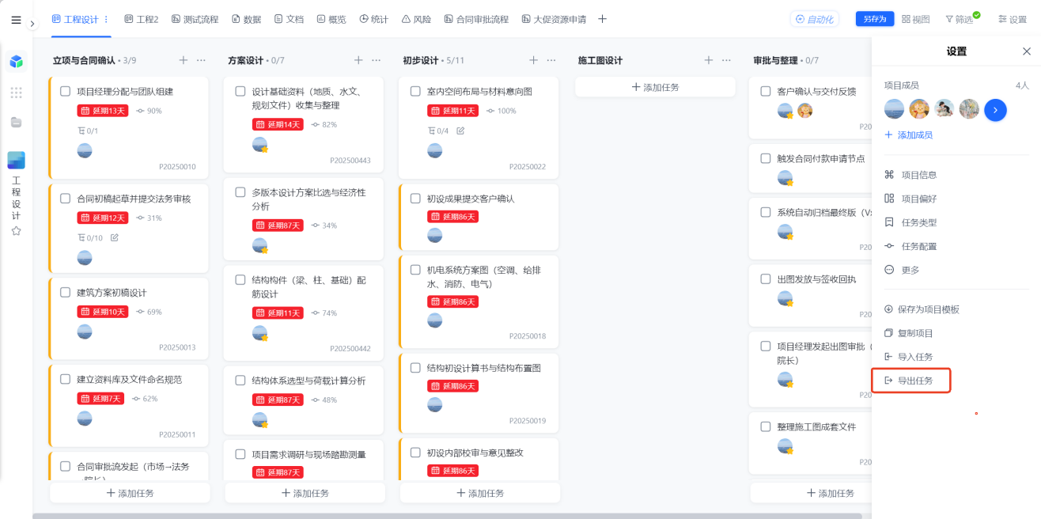Switch to the 工程2 tab
1041x519 pixels.
pyautogui.click(x=142, y=19)
